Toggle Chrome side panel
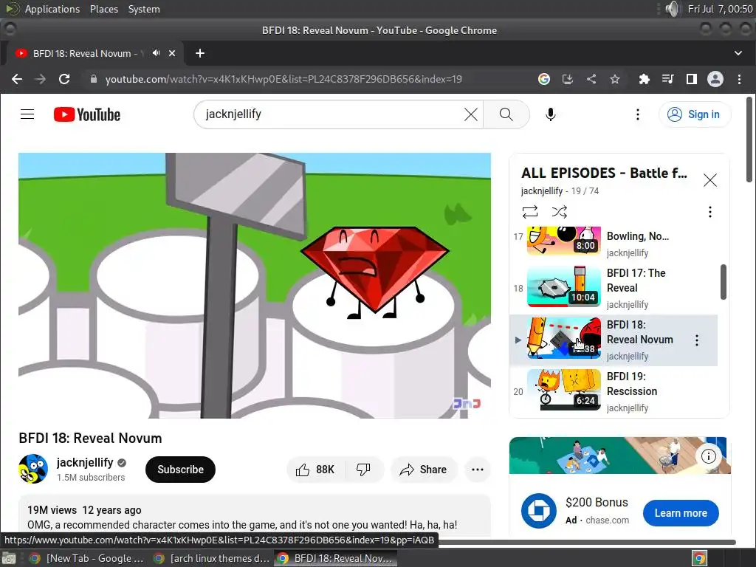The width and height of the screenshot is (756, 567). point(691,79)
